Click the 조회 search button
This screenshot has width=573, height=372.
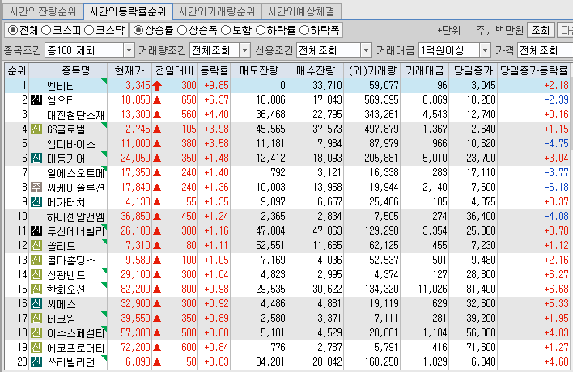coord(540,30)
